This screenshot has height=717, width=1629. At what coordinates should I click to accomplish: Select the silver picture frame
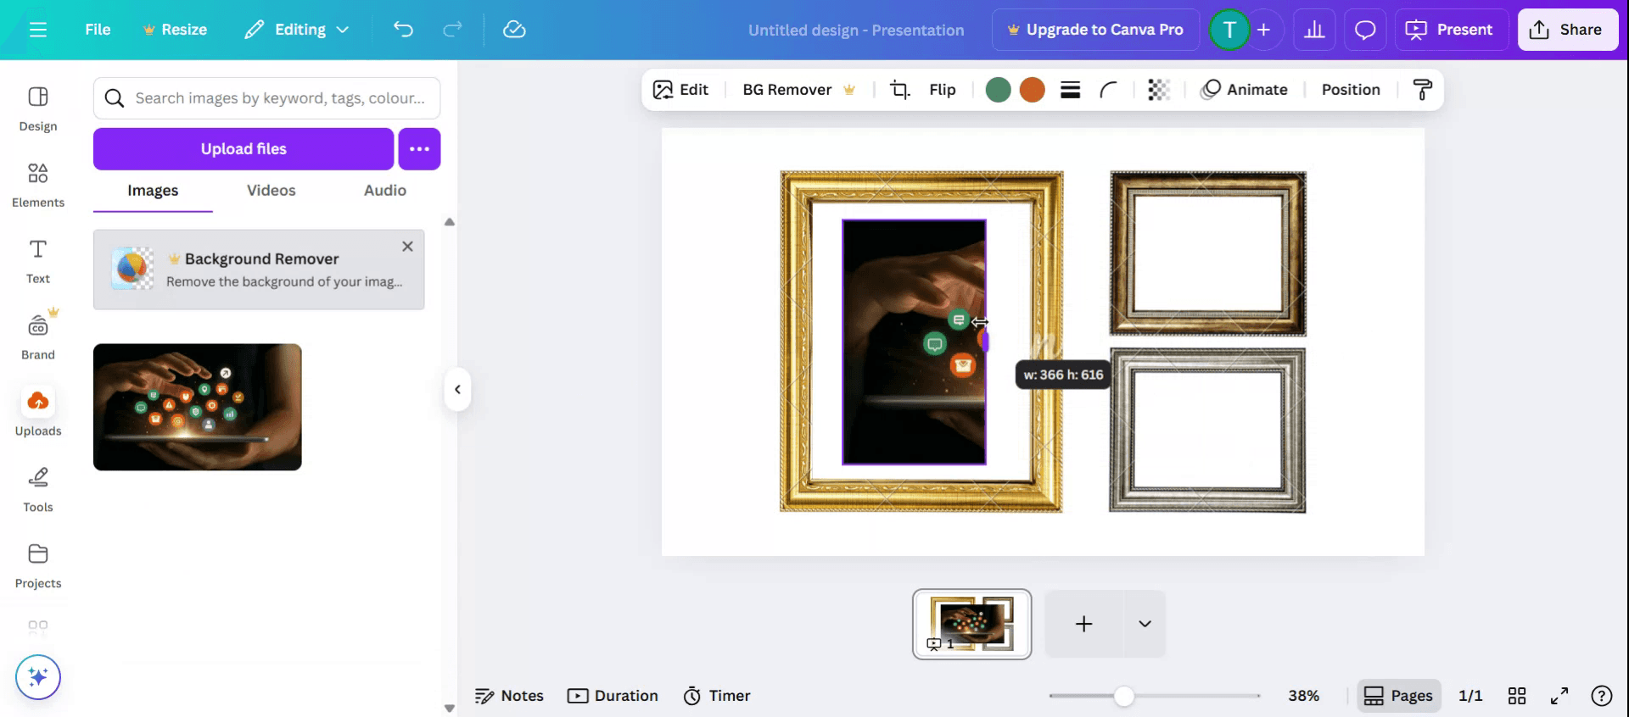[x=1207, y=431]
